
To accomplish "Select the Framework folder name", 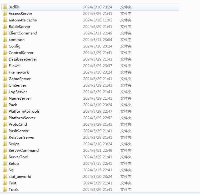I will pyautogui.click(x=19, y=72).
